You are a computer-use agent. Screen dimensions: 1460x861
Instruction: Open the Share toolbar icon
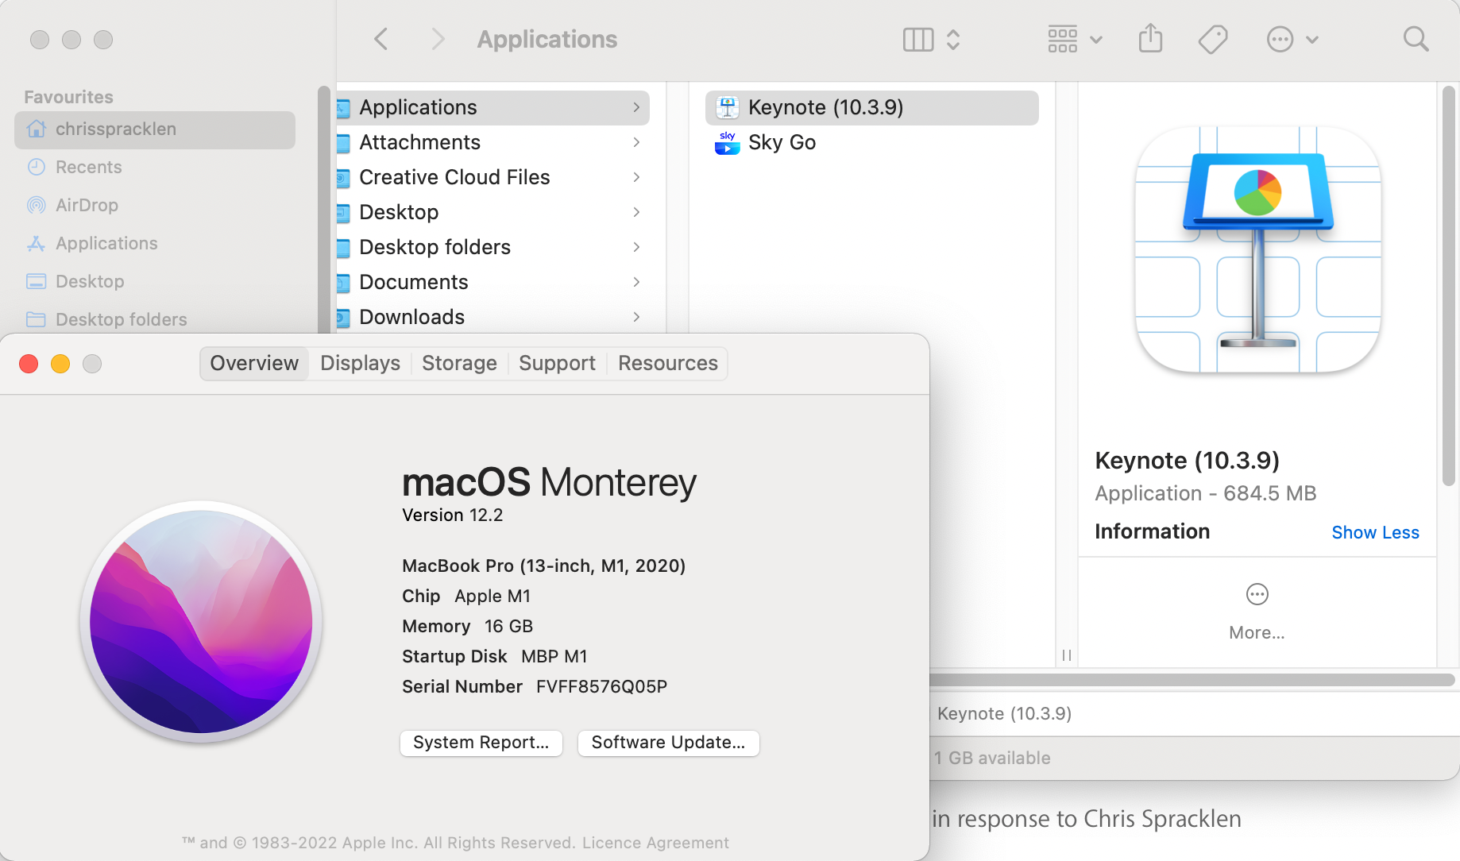coord(1150,39)
